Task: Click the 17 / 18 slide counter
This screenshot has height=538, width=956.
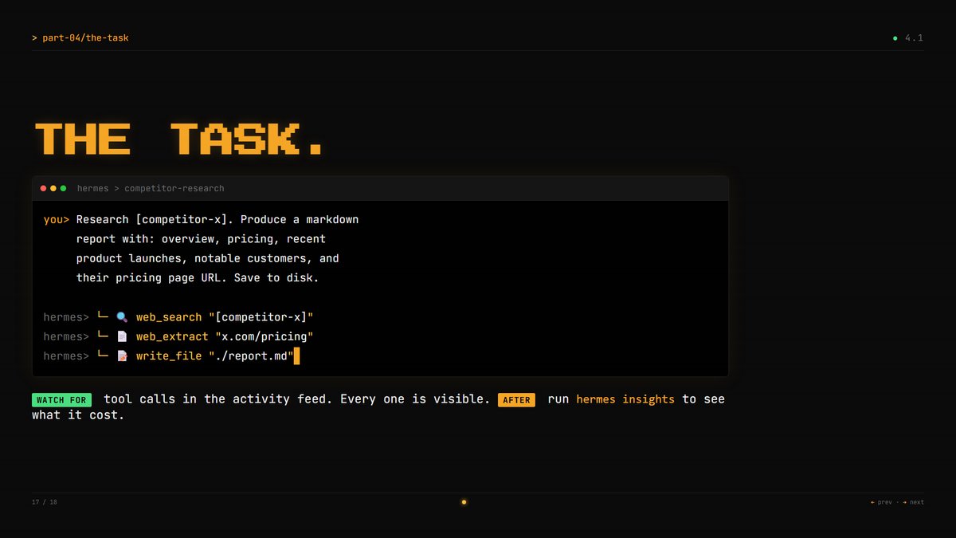Action: [x=45, y=502]
